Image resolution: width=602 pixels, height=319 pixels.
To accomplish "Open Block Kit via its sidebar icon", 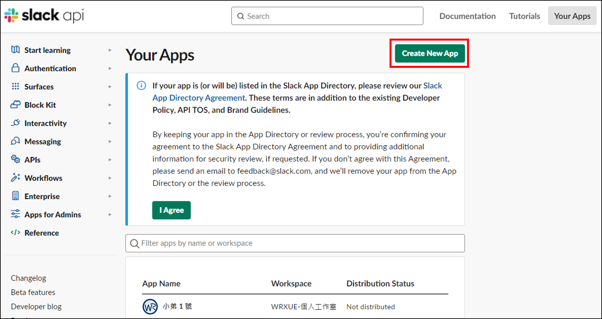I will coord(15,105).
